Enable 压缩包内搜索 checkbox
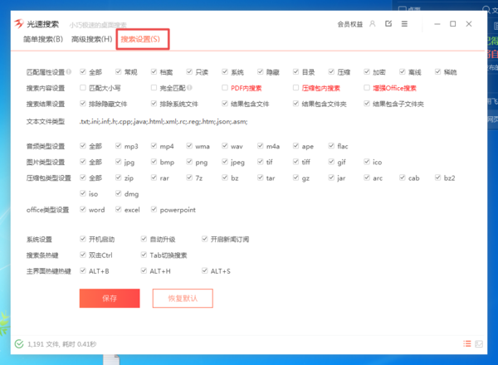498x365 pixels. tap(295, 88)
